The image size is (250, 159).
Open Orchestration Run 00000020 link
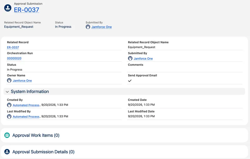click(x=14, y=58)
